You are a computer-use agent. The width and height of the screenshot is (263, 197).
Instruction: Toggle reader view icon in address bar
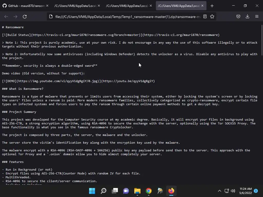(x=205, y=16)
